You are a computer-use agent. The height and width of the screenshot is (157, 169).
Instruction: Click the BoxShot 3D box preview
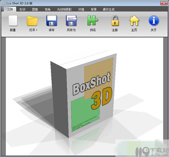(x=83, y=94)
